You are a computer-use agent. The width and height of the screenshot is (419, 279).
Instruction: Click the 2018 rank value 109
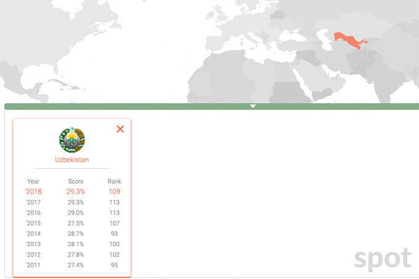coord(115,192)
